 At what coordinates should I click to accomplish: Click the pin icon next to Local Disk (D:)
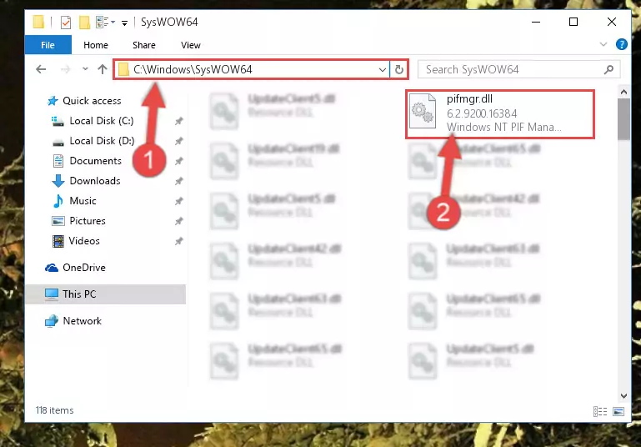point(178,141)
